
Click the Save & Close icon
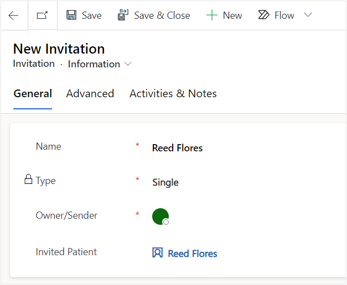pos(123,15)
